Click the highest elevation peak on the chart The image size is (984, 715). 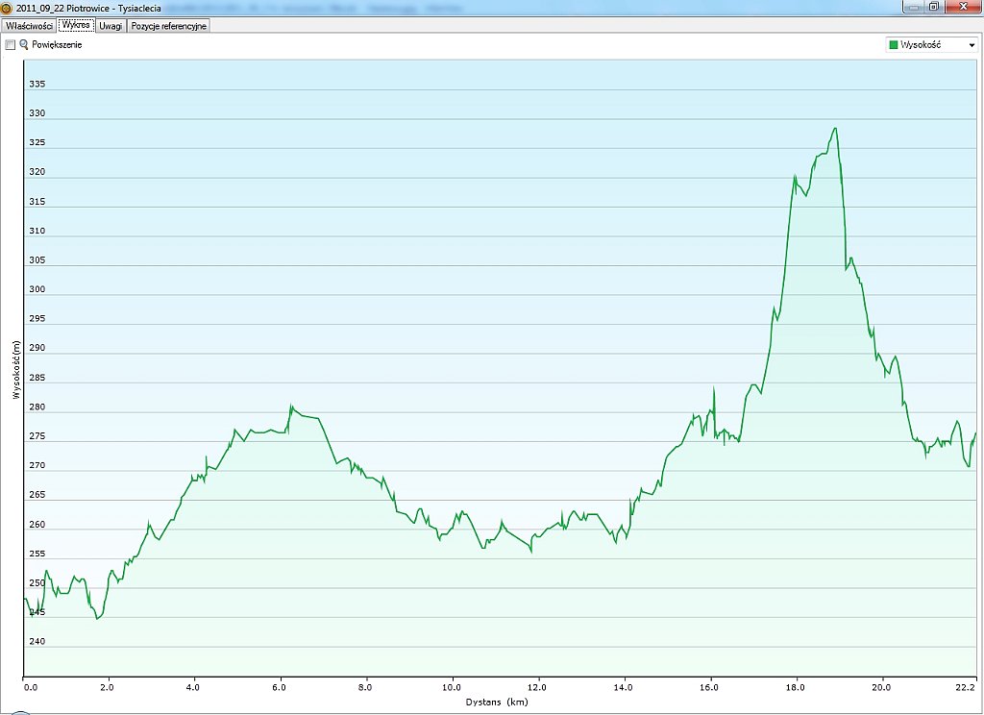(835, 129)
